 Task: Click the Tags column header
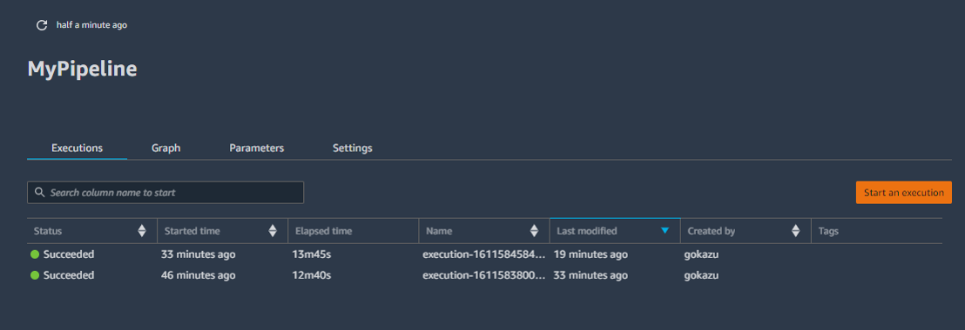tap(876, 231)
